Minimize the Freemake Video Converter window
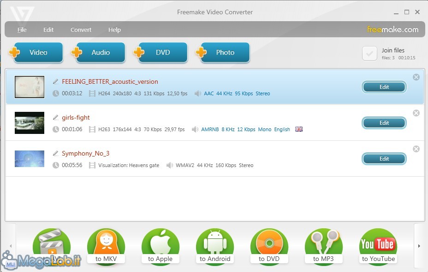The width and height of the screenshot is (428, 272). (x=396, y=12)
